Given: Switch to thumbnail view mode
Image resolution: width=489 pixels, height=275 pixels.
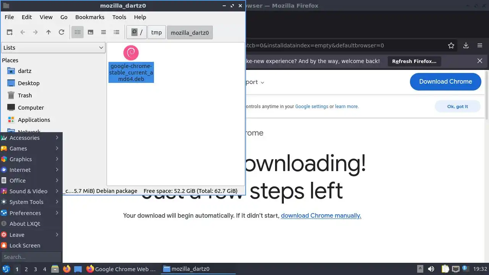Looking at the screenshot, I should pyautogui.click(x=91, y=32).
